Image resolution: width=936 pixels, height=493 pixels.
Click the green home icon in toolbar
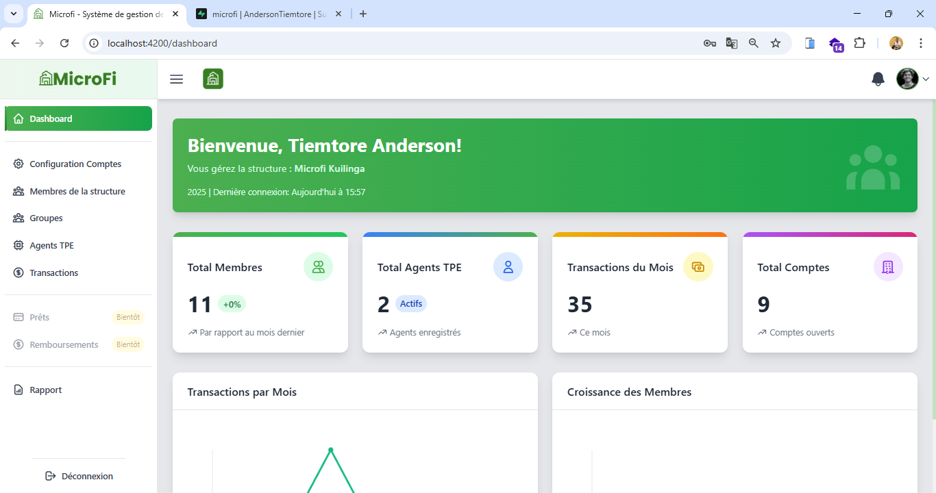click(212, 79)
